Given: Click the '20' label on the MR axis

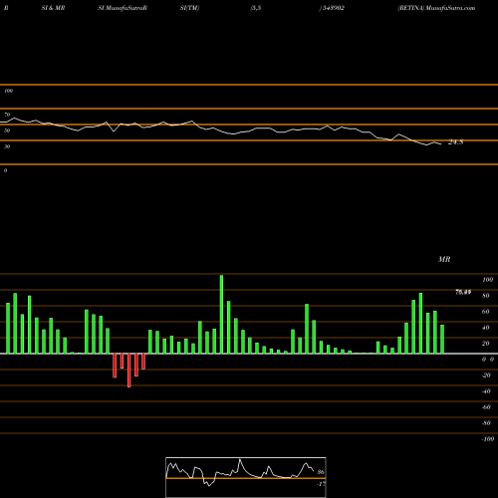Looking at the screenshot, I should pos(485,344).
